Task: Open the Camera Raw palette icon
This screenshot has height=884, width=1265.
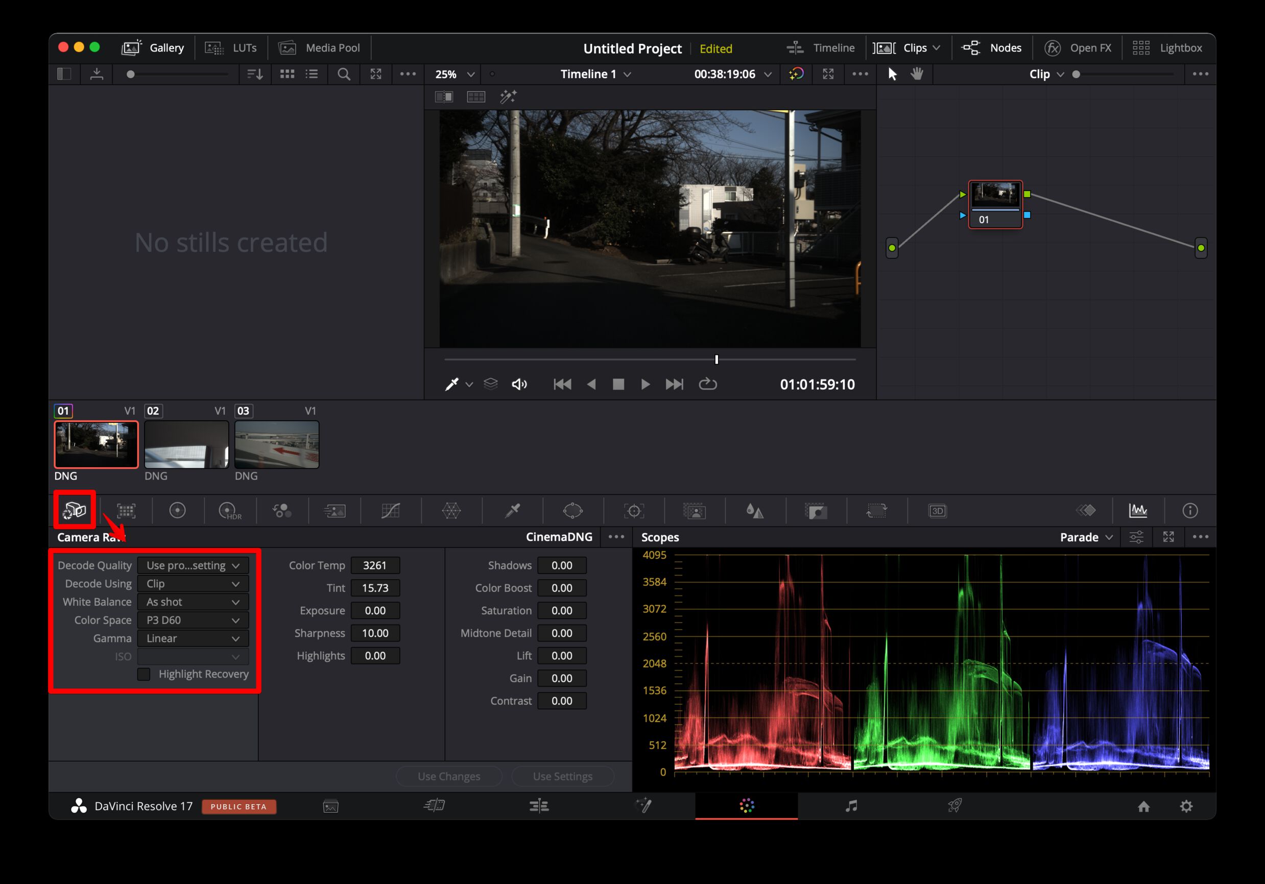Action: point(75,511)
